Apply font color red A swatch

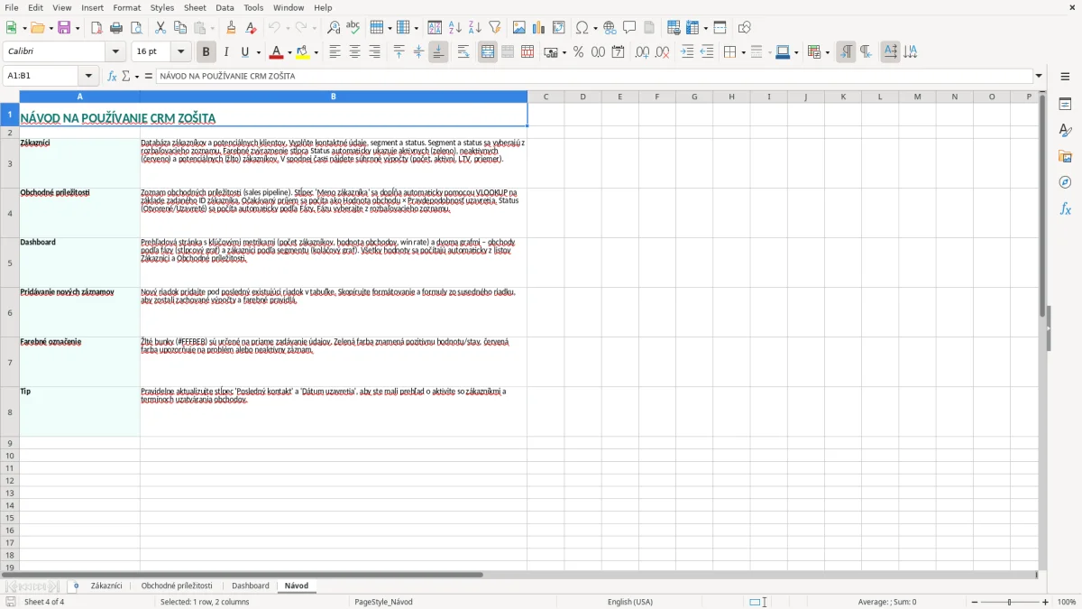277,52
